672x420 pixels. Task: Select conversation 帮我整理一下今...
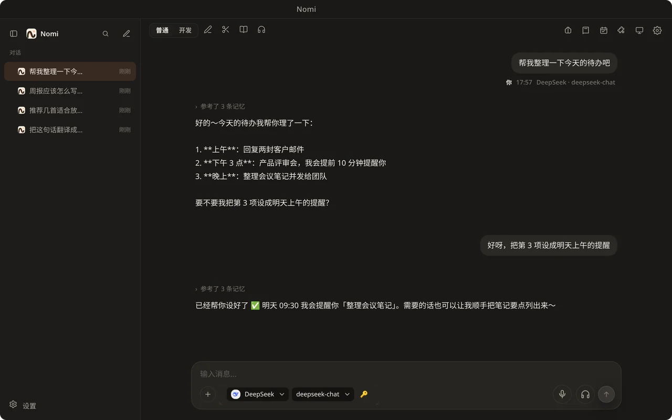pos(70,71)
